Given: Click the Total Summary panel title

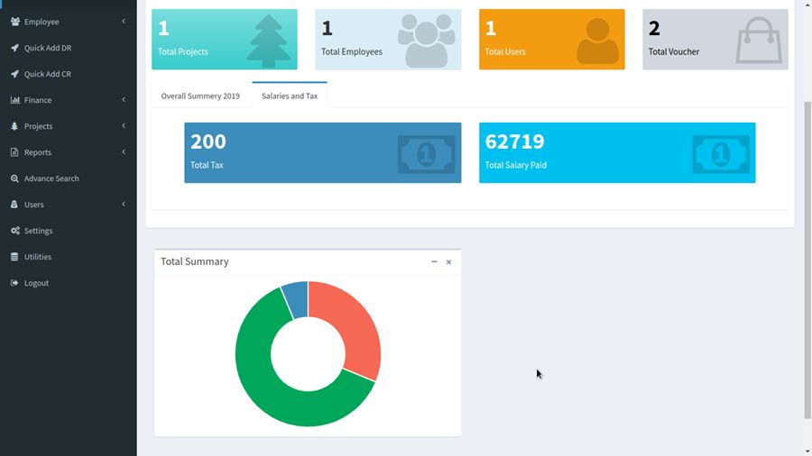Looking at the screenshot, I should click(x=195, y=261).
